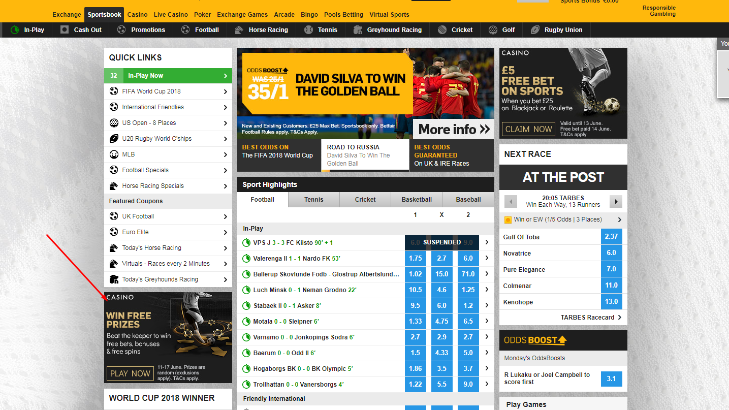The height and width of the screenshot is (410, 729).
Task: Select the Basketball highlights tab
Action: pos(417,200)
